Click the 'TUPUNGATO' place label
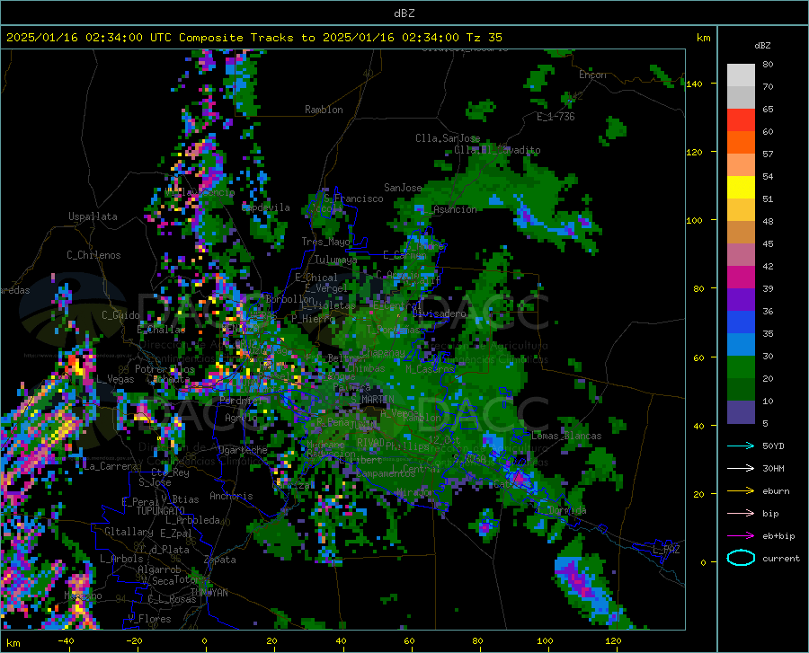 tap(161, 511)
